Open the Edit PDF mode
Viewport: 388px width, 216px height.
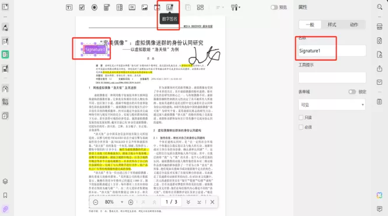coord(5,41)
